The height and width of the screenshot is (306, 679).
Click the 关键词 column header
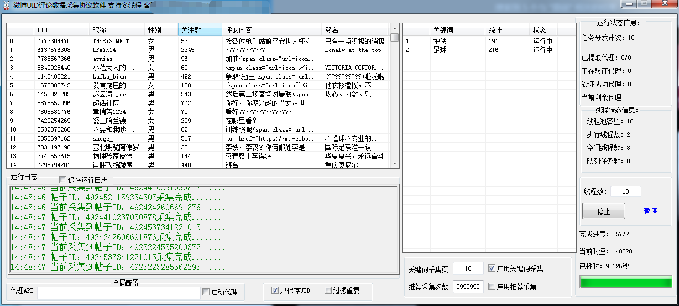pos(458,30)
